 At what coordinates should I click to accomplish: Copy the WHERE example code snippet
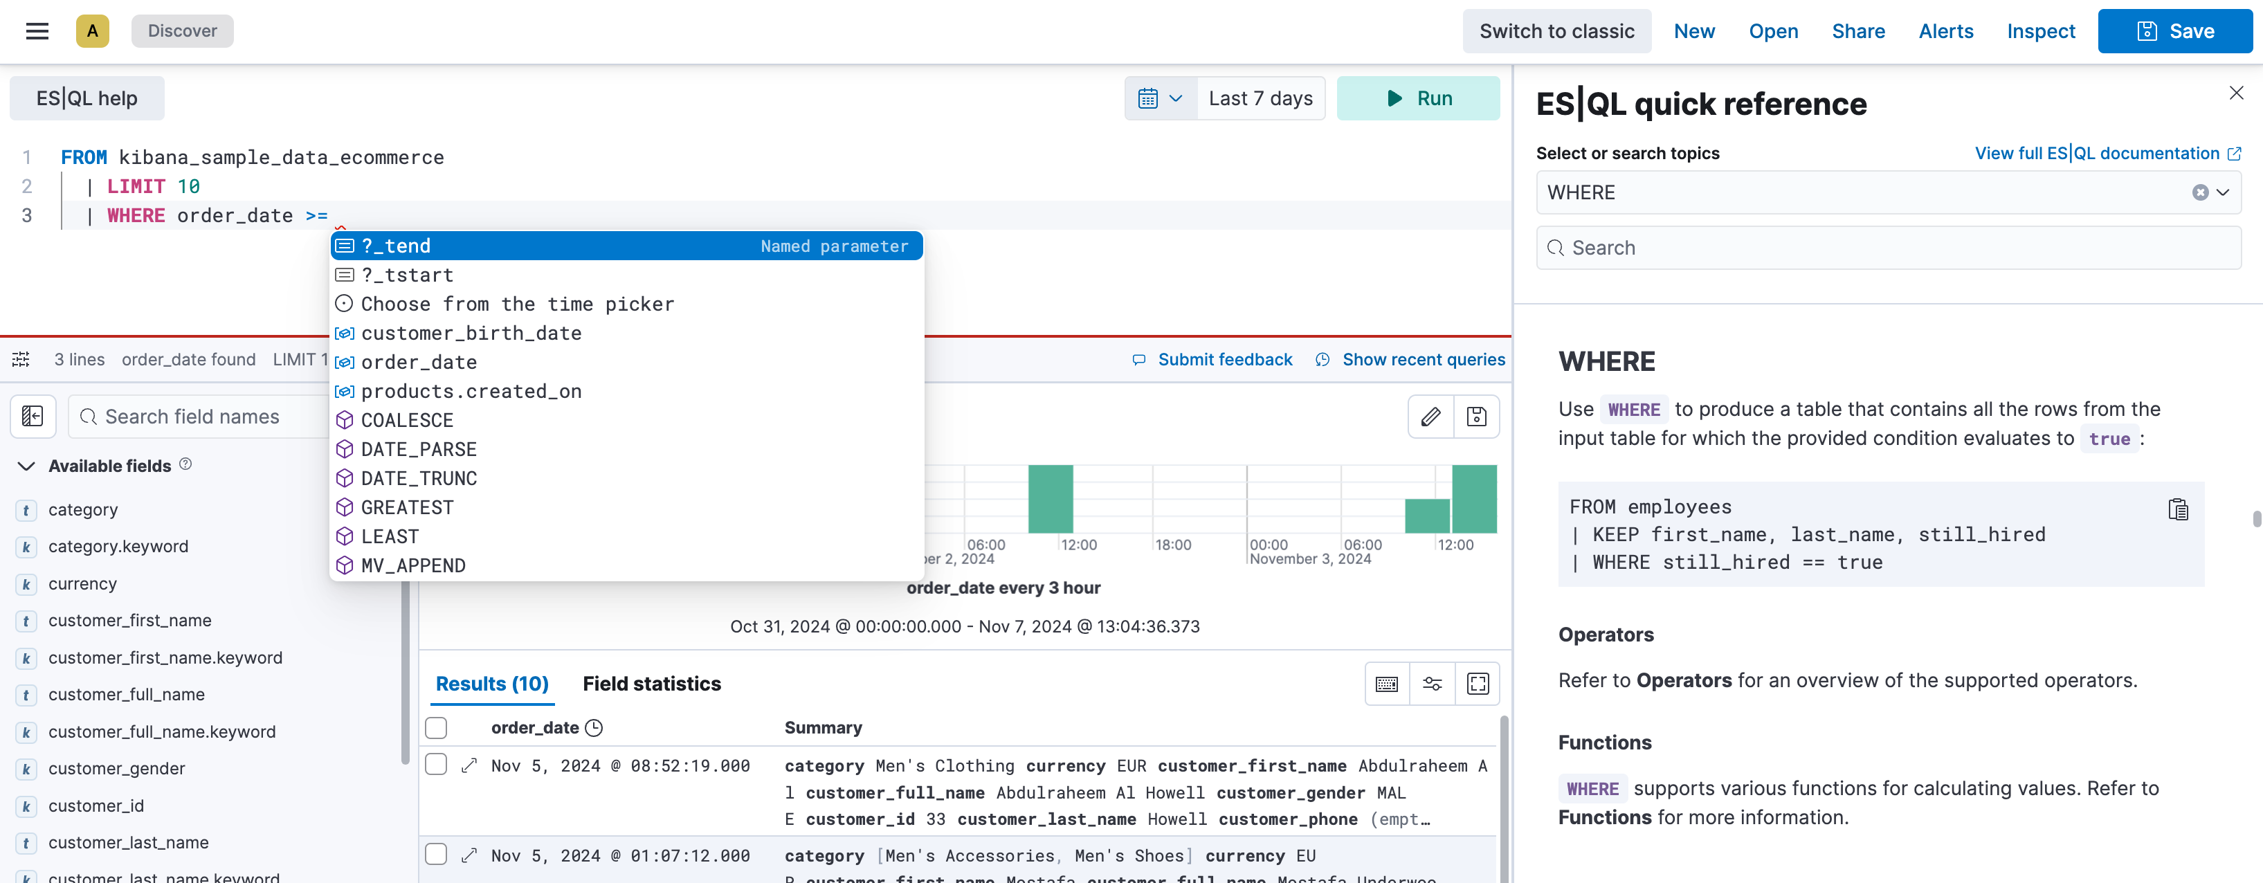[2179, 509]
